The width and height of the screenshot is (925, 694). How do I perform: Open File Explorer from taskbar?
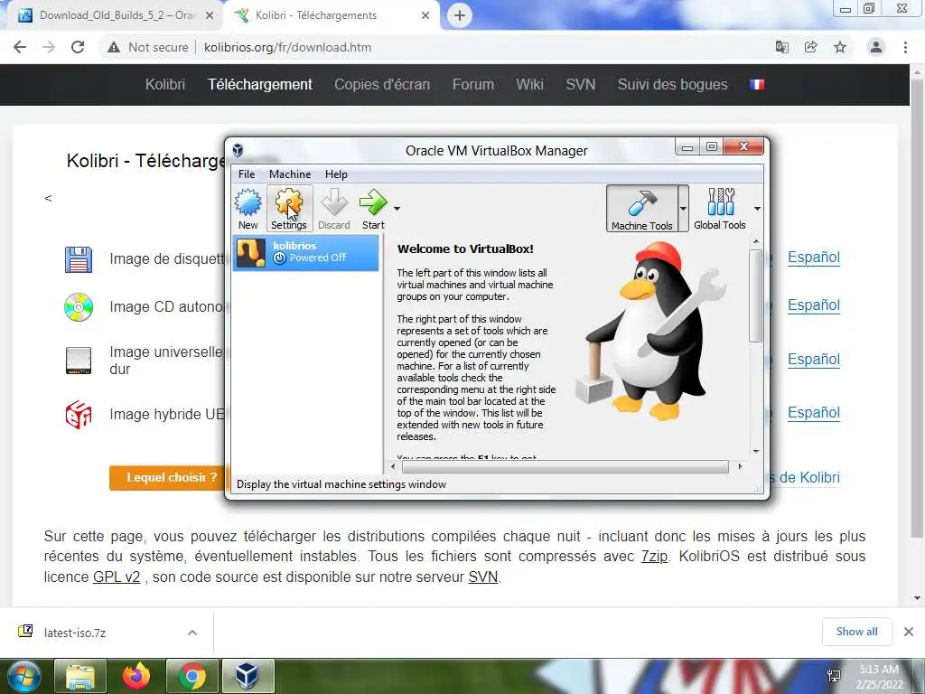click(x=80, y=676)
